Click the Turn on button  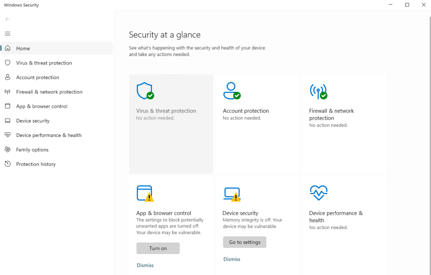[x=158, y=248]
